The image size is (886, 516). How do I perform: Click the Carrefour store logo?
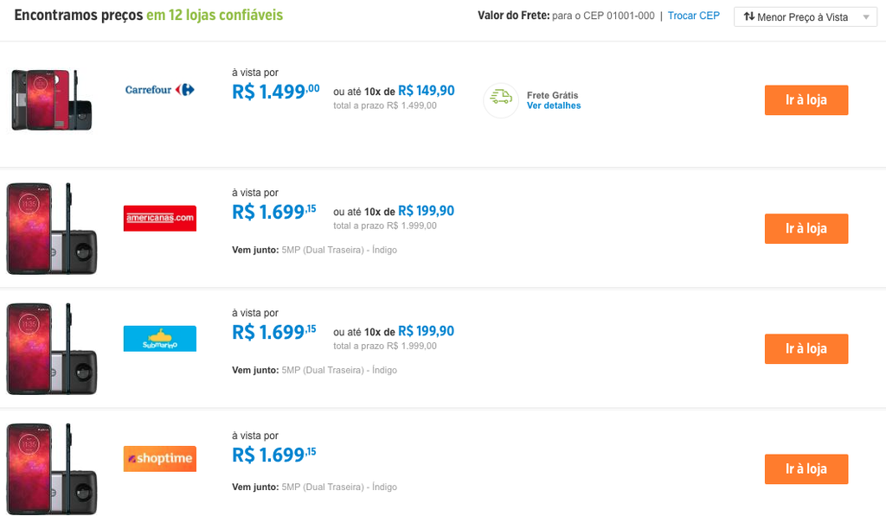click(x=160, y=90)
